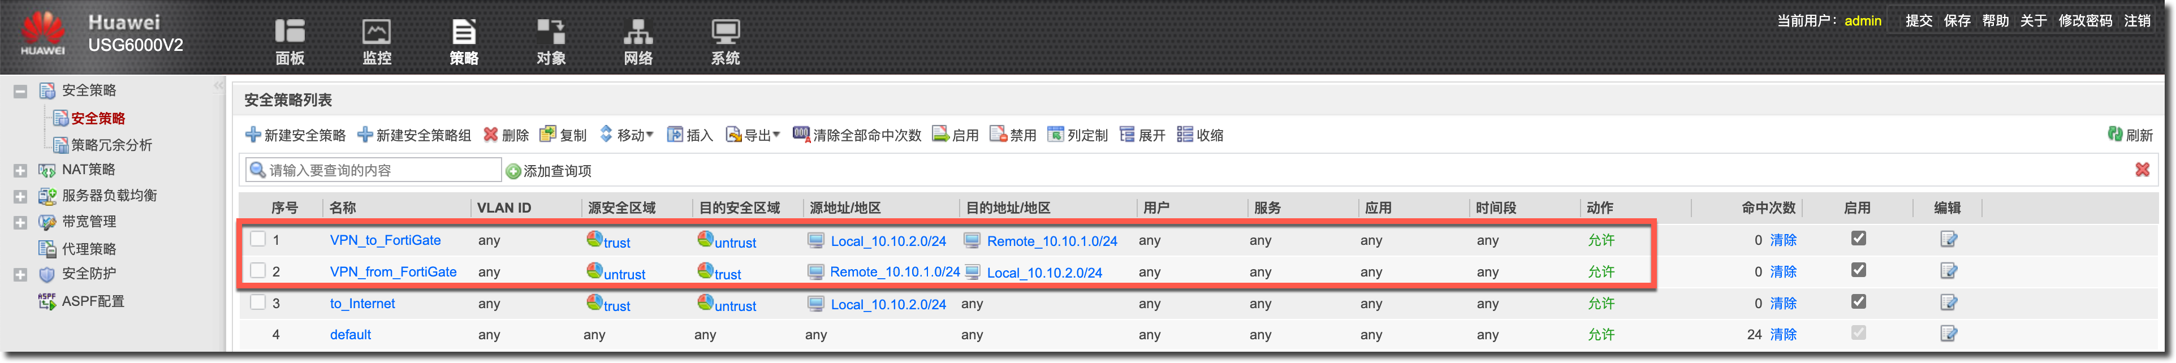Viewport: 2176px width, 363px height.
Task: Click 清除 link for default policy
Action: (x=1783, y=335)
